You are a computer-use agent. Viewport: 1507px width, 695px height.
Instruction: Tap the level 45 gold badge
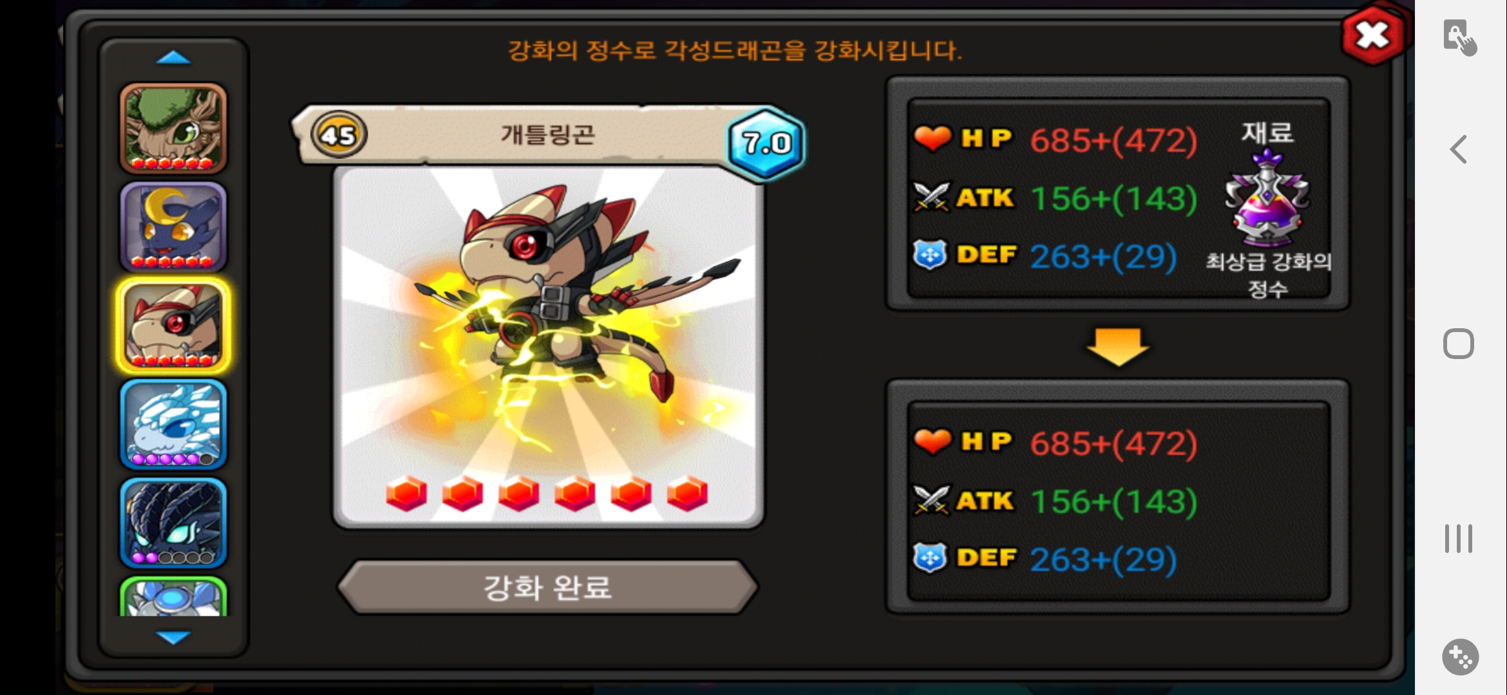(339, 135)
